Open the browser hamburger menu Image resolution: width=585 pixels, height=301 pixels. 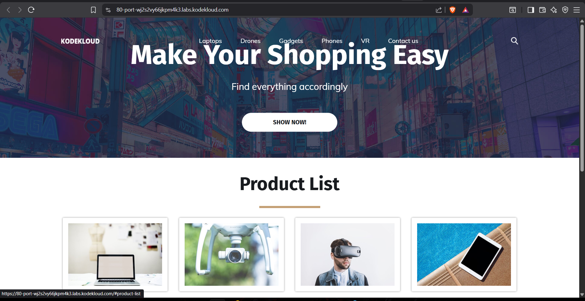pos(576,10)
